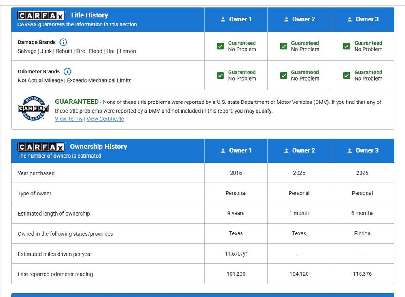This screenshot has height=297, width=405.
Task: Click the Type of owner row label
Action: [34, 194]
